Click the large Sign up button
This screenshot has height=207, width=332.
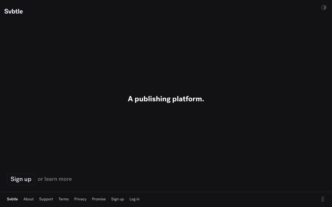(x=21, y=179)
